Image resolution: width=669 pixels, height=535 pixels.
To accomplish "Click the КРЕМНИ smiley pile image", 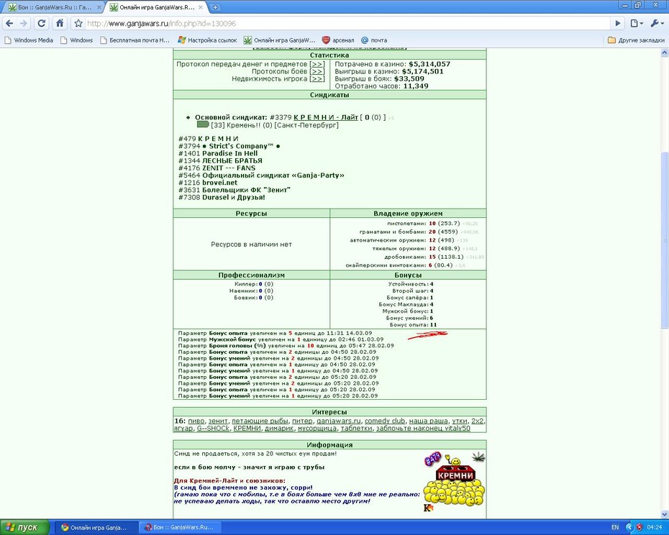I will coord(454,483).
